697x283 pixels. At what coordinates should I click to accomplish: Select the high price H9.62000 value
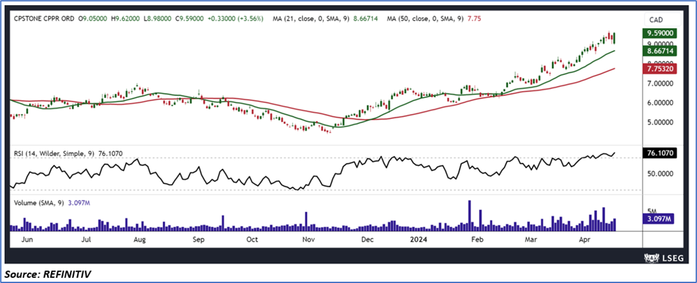click(127, 19)
